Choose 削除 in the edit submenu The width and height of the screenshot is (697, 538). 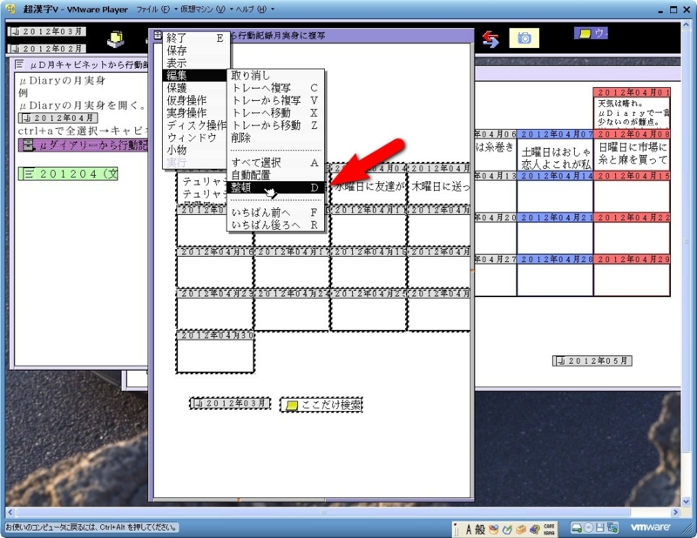(275, 138)
